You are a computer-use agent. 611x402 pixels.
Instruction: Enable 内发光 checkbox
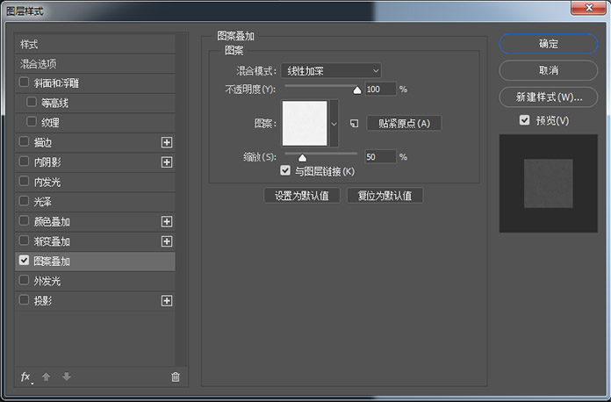click(25, 181)
